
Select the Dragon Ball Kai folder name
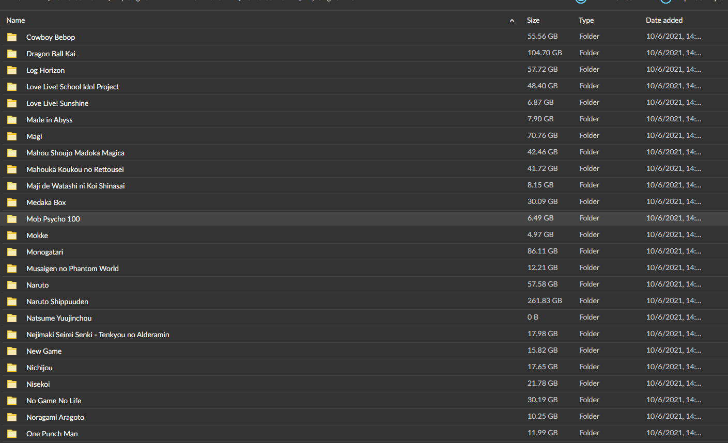tap(51, 54)
